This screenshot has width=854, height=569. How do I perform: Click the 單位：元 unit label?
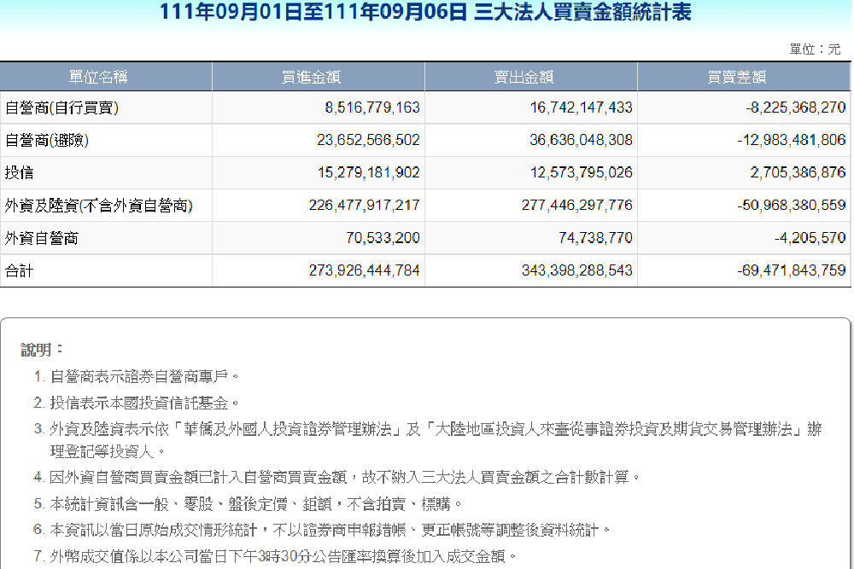pos(816,49)
